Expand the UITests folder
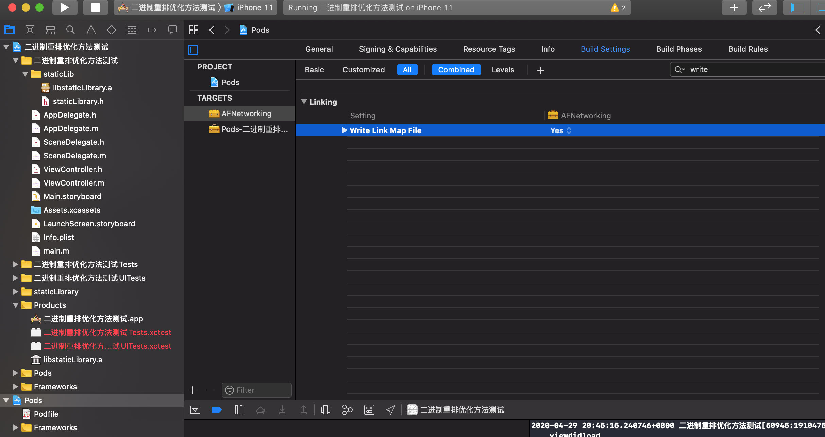 (15, 278)
